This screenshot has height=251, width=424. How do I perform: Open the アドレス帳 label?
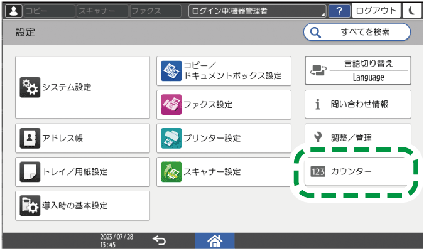62,138
